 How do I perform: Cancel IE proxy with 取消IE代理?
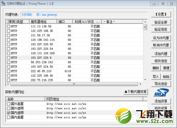coord(161,45)
